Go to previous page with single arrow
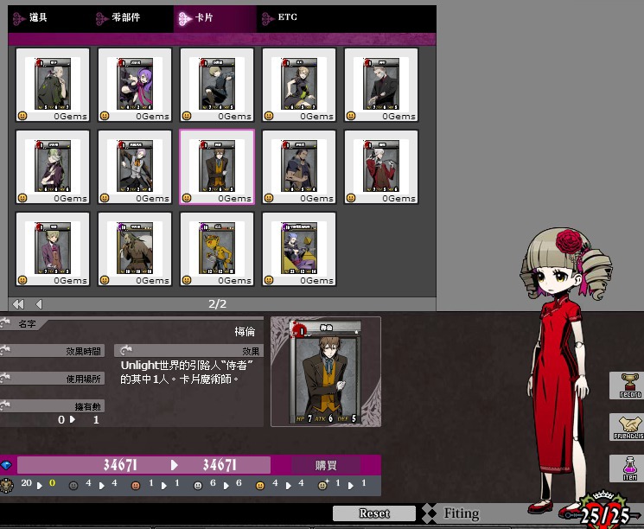This screenshot has width=644, height=529. (x=39, y=304)
